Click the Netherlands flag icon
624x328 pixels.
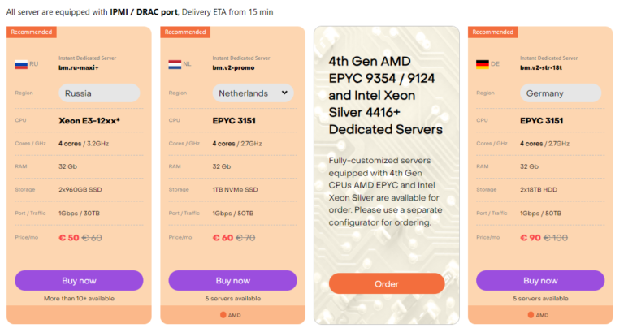175,63
